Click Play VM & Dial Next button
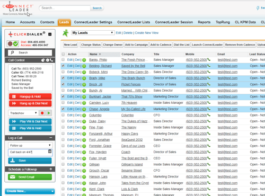265x196 pixels. coord(30,121)
